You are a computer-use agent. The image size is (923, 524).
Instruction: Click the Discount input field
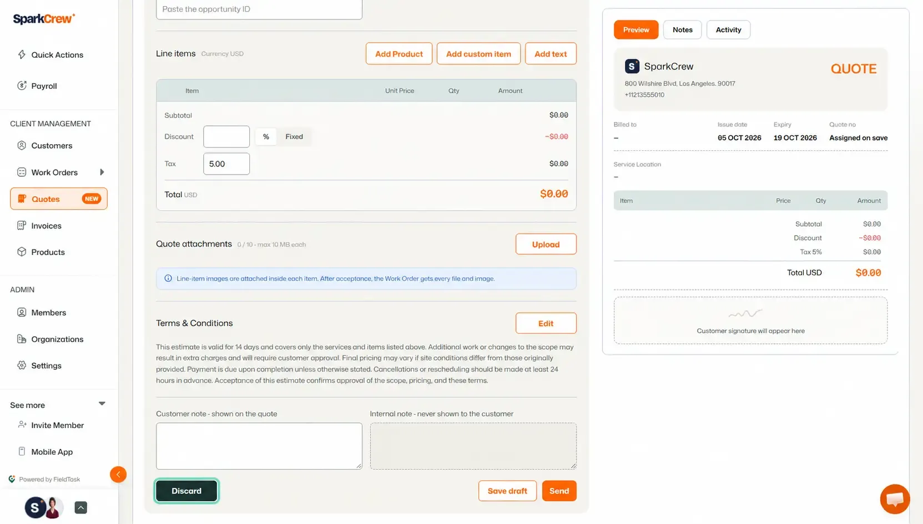[226, 136]
